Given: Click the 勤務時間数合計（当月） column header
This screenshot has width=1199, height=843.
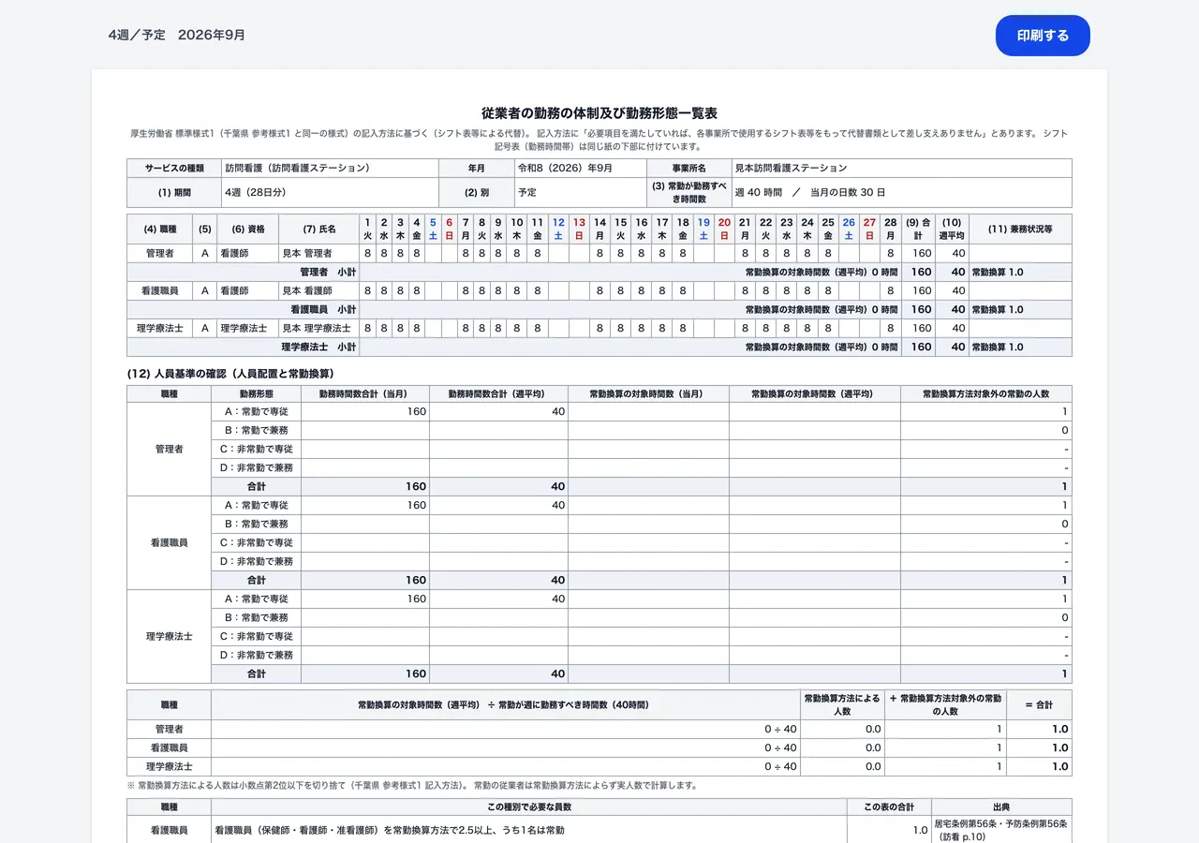Looking at the screenshot, I should point(365,394).
